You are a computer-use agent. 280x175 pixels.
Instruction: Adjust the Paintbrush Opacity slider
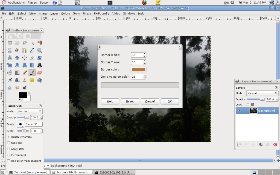(23, 117)
